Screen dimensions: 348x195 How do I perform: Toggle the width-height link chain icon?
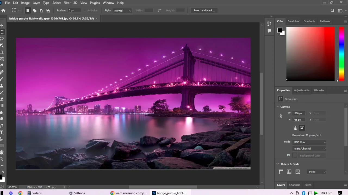[281, 116]
